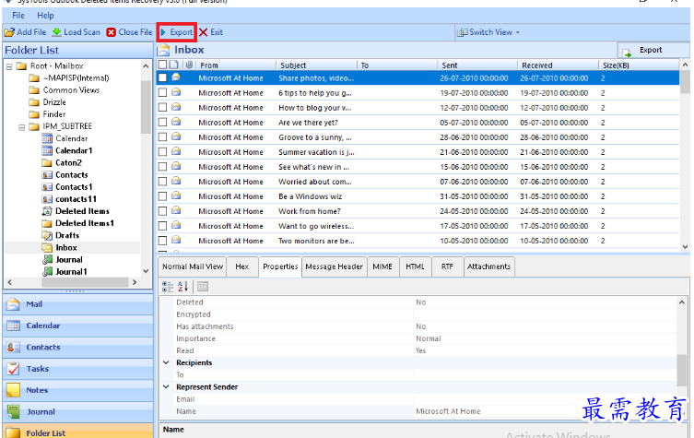Check the 'Share photos, video...' email checkbox

162,78
